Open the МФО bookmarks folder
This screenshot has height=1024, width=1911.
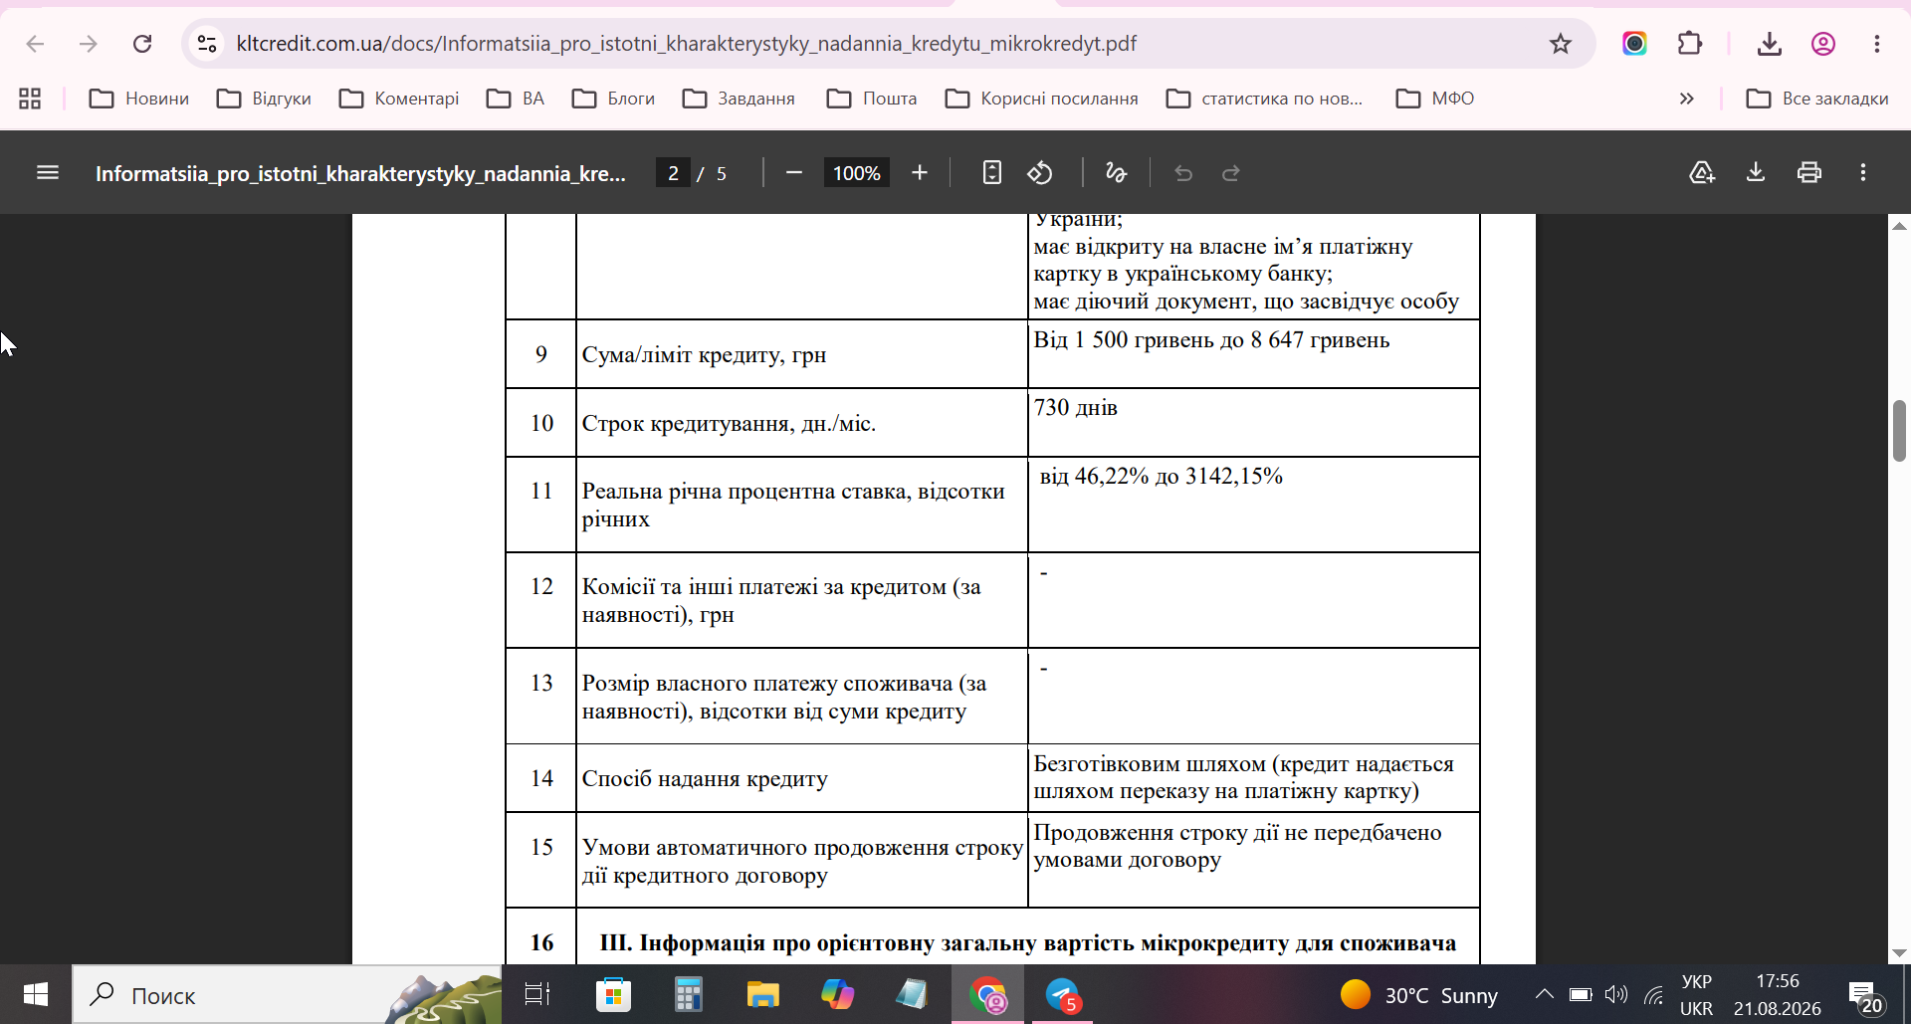coord(1435,99)
